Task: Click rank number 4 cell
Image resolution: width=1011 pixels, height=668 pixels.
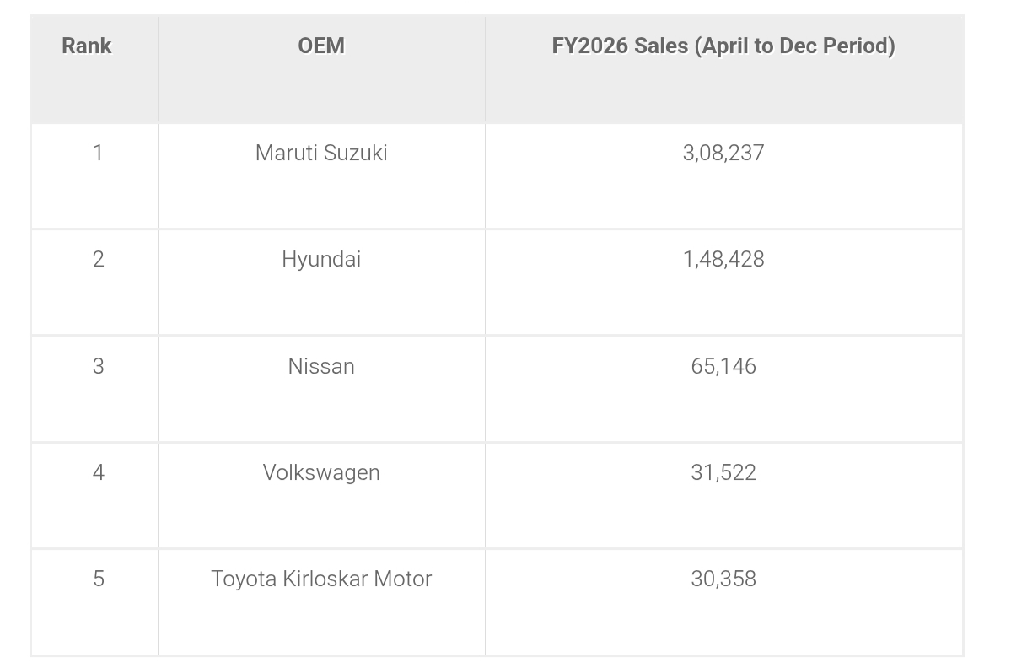Action: click(x=98, y=472)
